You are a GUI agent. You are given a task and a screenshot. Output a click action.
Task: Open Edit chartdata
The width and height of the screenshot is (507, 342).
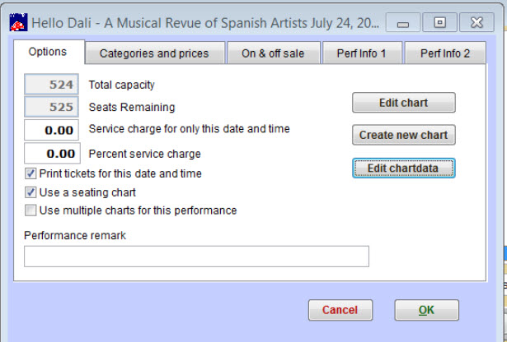(x=403, y=168)
